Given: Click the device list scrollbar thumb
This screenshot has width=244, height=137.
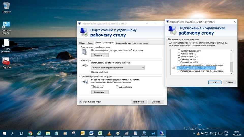Looking at the screenshot, I should point(231,67).
